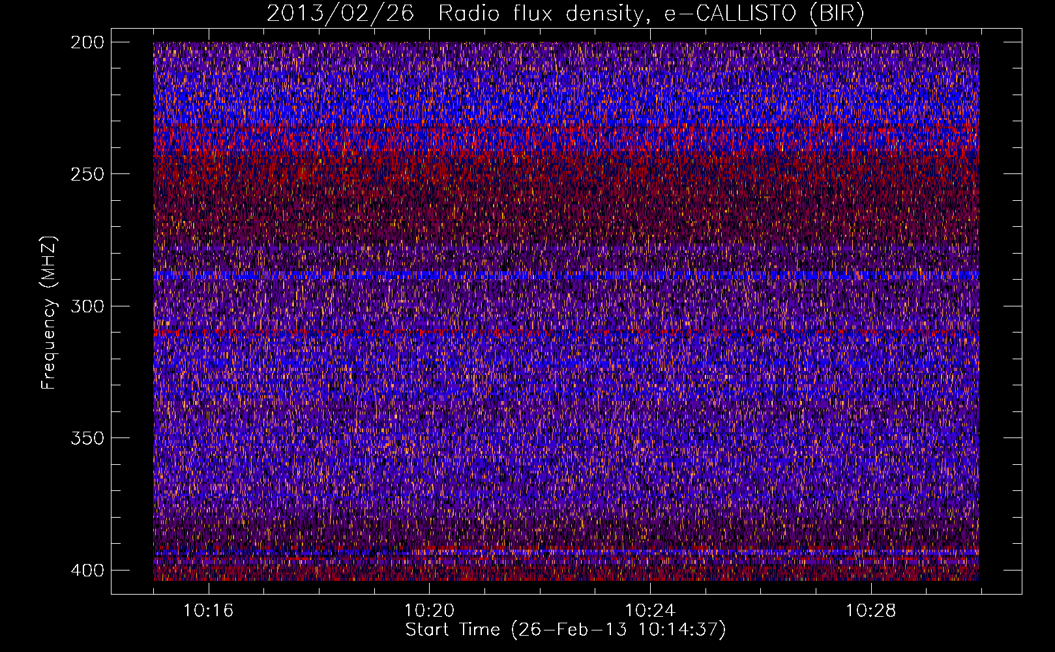Image resolution: width=1055 pixels, height=652 pixels.
Task: Click the 250 frequency tick label
Action: [x=87, y=174]
